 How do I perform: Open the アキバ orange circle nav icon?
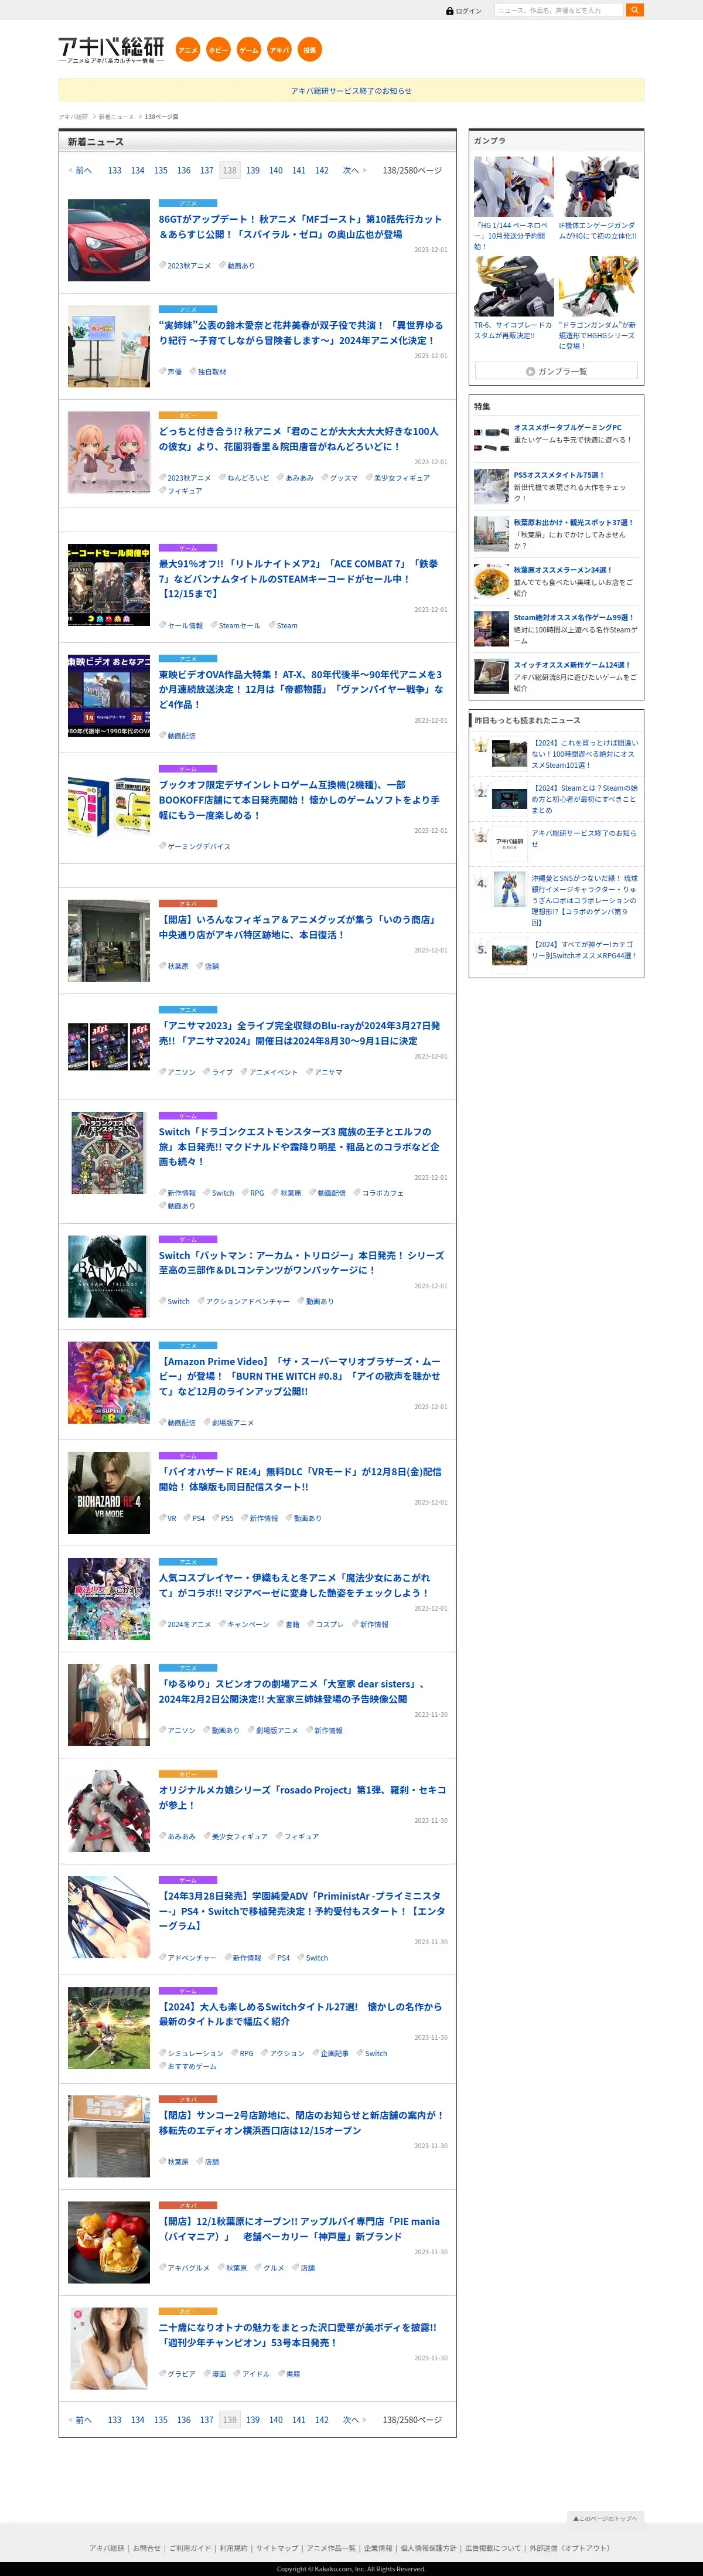click(279, 50)
